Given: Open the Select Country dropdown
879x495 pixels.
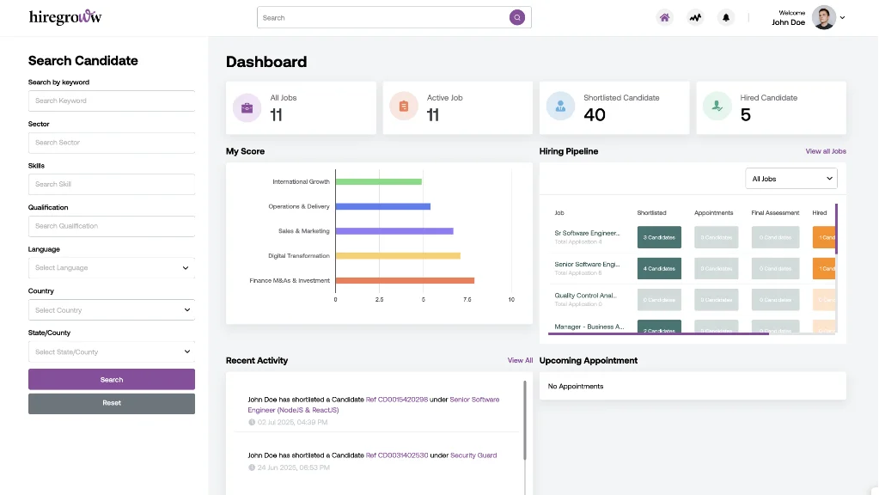Looking at the screenshot, I should pos(111,310).
